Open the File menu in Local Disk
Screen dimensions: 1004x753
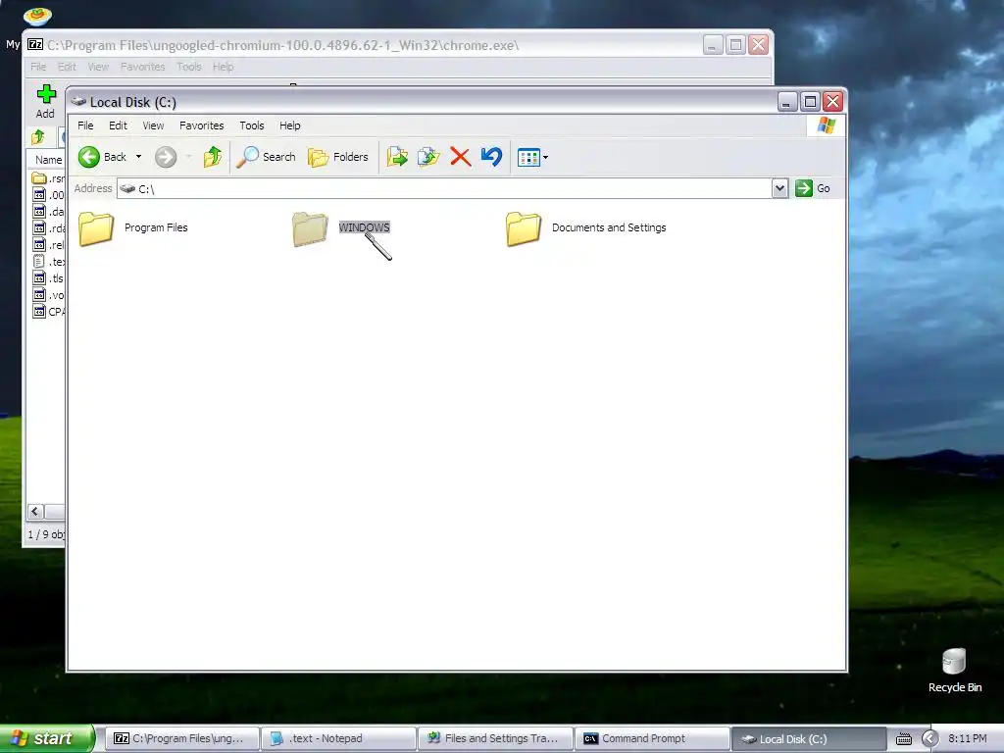(85, 125)
